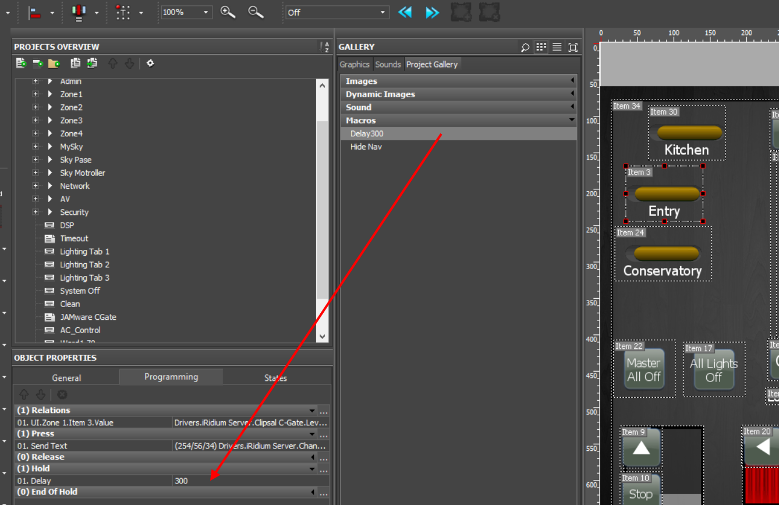Click the add new page icon in Projects Overview
This screenshot has width=779, height=505.
point(22,63)
